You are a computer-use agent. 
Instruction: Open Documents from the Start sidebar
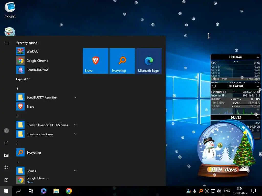[6, 143]
